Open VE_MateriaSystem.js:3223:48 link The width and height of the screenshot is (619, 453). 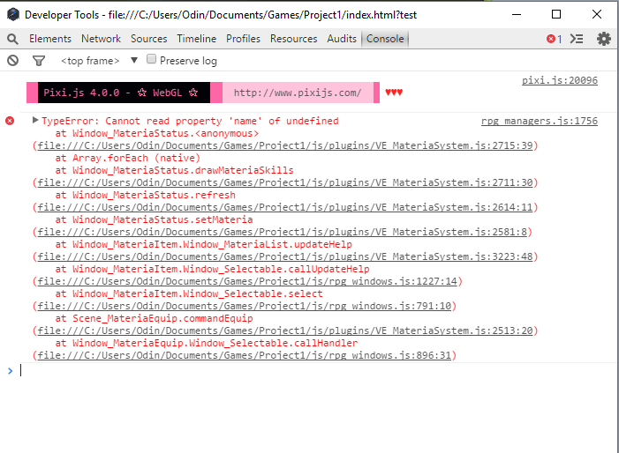click(285, 256)
